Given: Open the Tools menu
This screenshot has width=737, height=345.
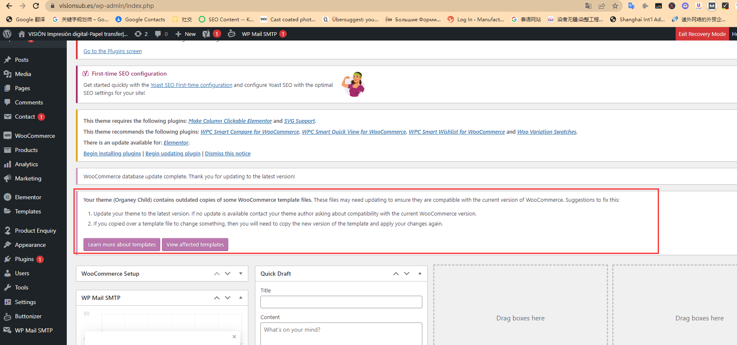Looking at the screenshot, I should [x=22, y=287].
